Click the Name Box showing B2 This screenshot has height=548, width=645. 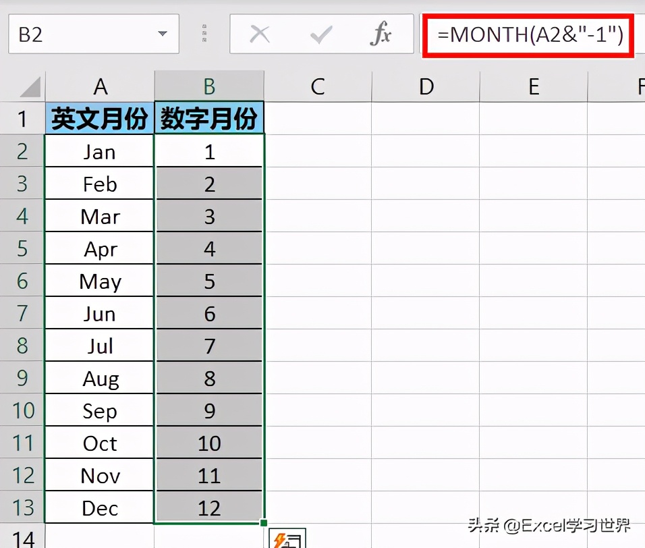point(94,34)
